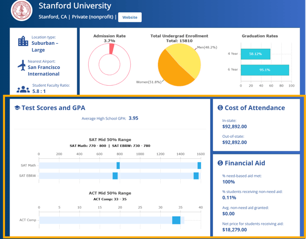Click the Average High School GPA value

(x=133, y=118)
